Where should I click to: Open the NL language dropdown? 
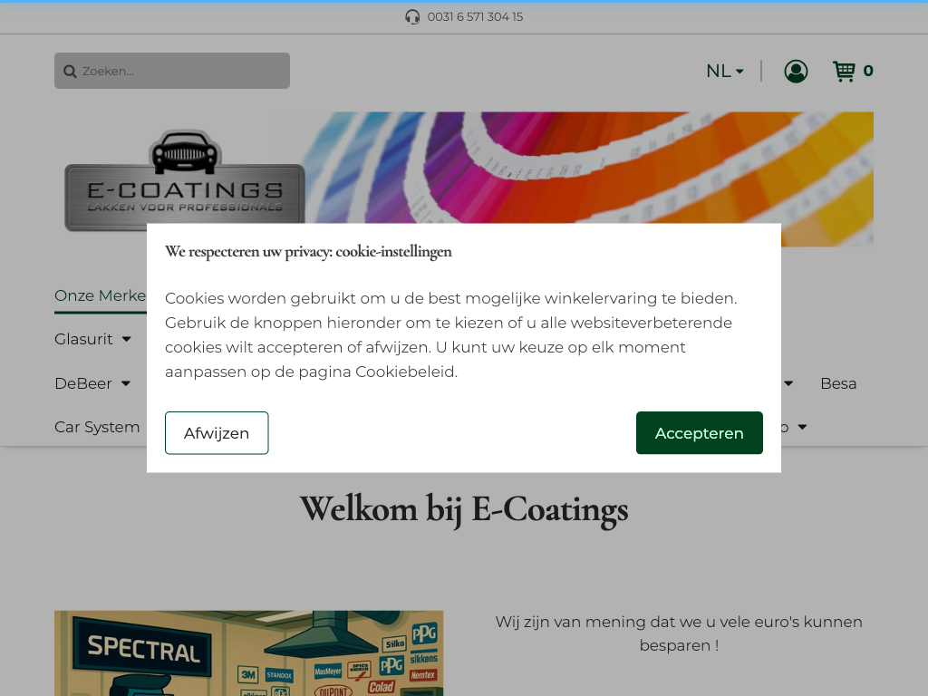point(724,71)
